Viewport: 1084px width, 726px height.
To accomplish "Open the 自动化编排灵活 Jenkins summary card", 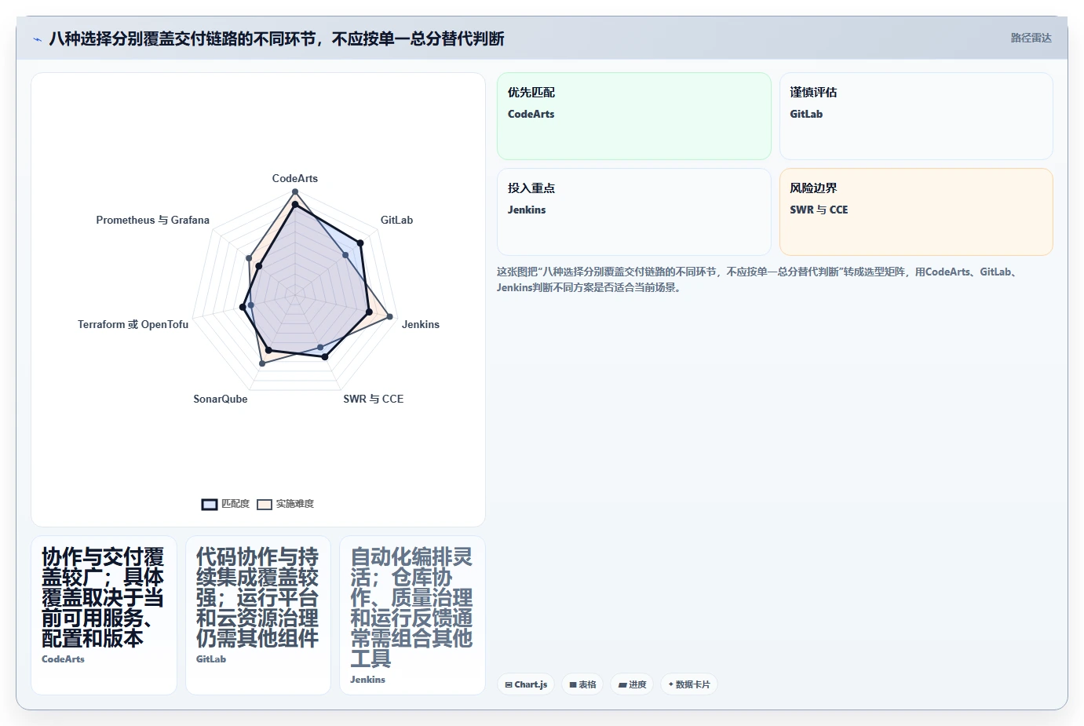I will click(x=412, y=615).
